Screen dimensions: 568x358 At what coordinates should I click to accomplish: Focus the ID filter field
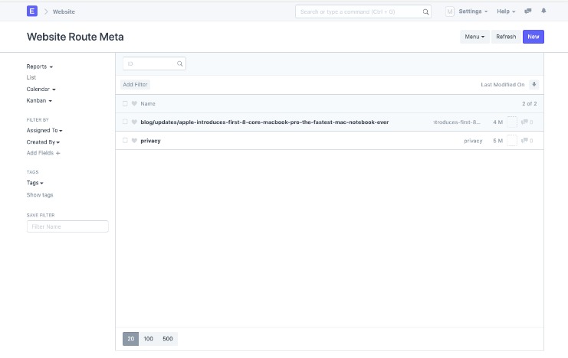[154, 63]
